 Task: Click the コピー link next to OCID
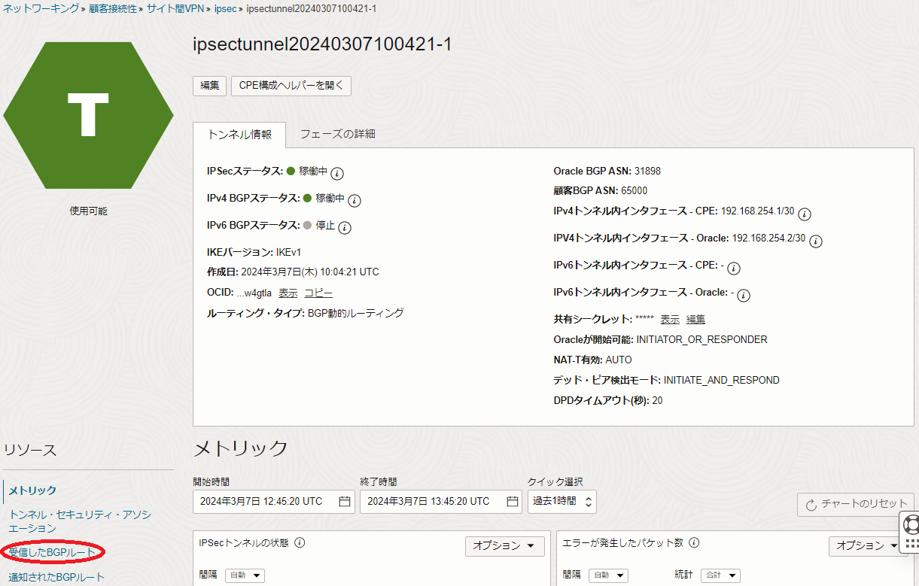318,293
